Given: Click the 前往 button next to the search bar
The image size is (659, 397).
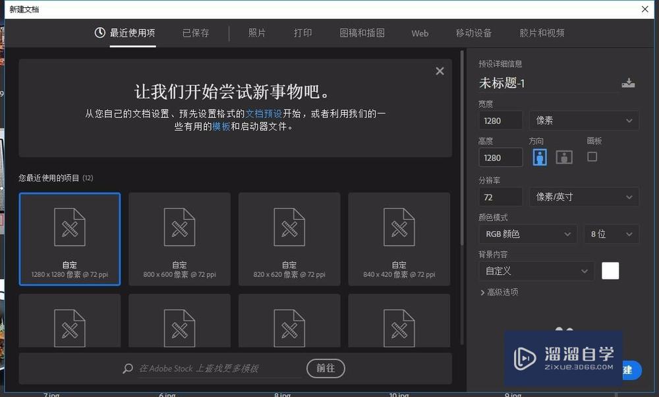Looking at the screenshot, I should click(326, 369).
